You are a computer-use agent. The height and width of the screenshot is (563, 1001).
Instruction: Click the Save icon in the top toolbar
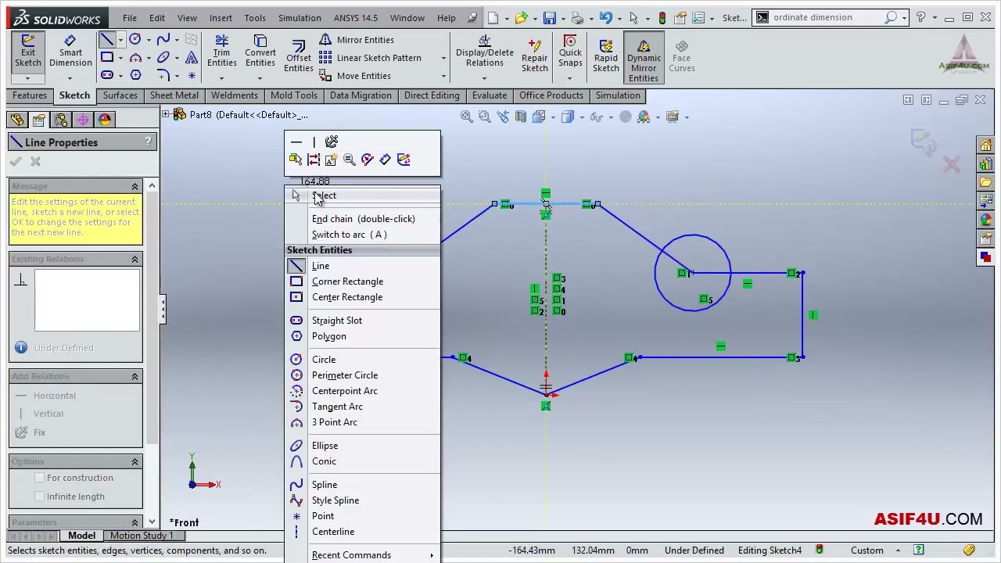coord(549,17)
